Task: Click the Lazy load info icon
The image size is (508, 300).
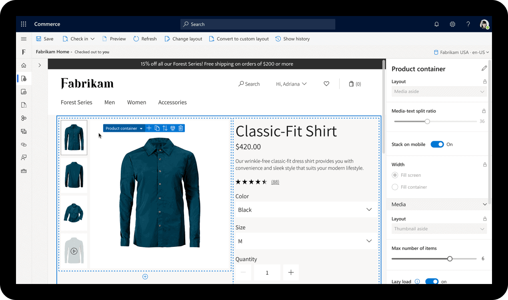Action: point(417,282)
